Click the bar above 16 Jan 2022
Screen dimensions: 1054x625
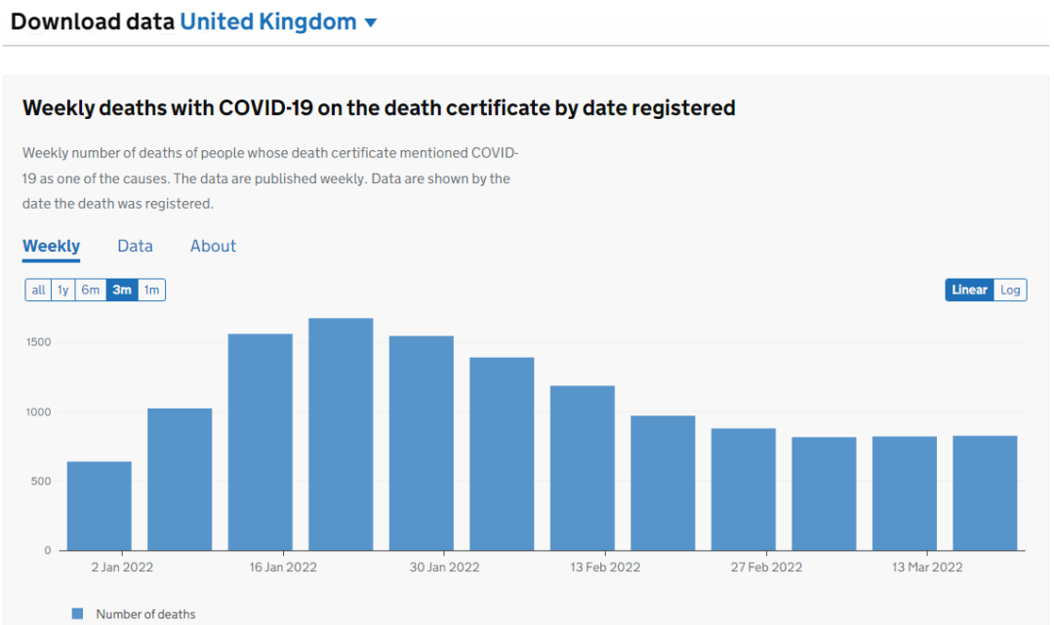coord(261,442)
